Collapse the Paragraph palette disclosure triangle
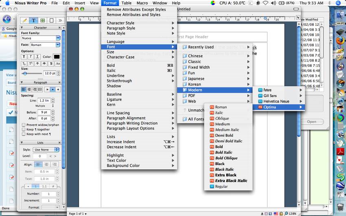This screenshot has width=346, height=216. 22,83
